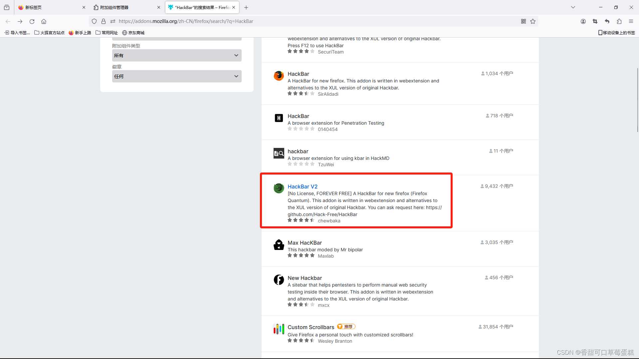The image size is (639, 359).
Task: Click the 1,034 个用户 count
Action: pyautogui.click(x=497, y=73)
